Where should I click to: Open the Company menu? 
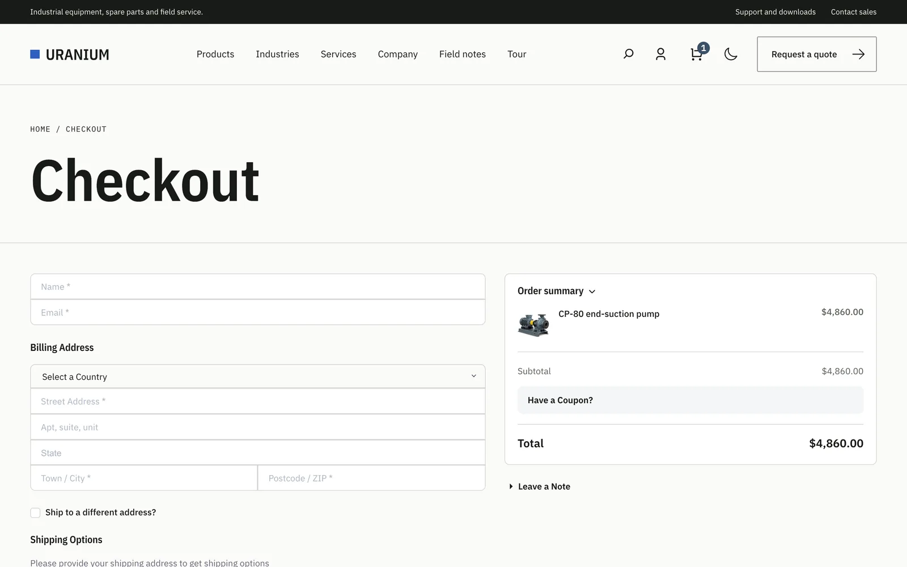pos(398,54)
